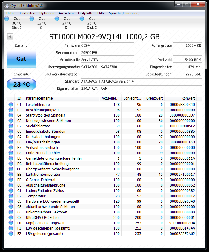This screenshot has height=252, width=209.
Task: Click the Aktueller... column header
Action: coord(110,98)
